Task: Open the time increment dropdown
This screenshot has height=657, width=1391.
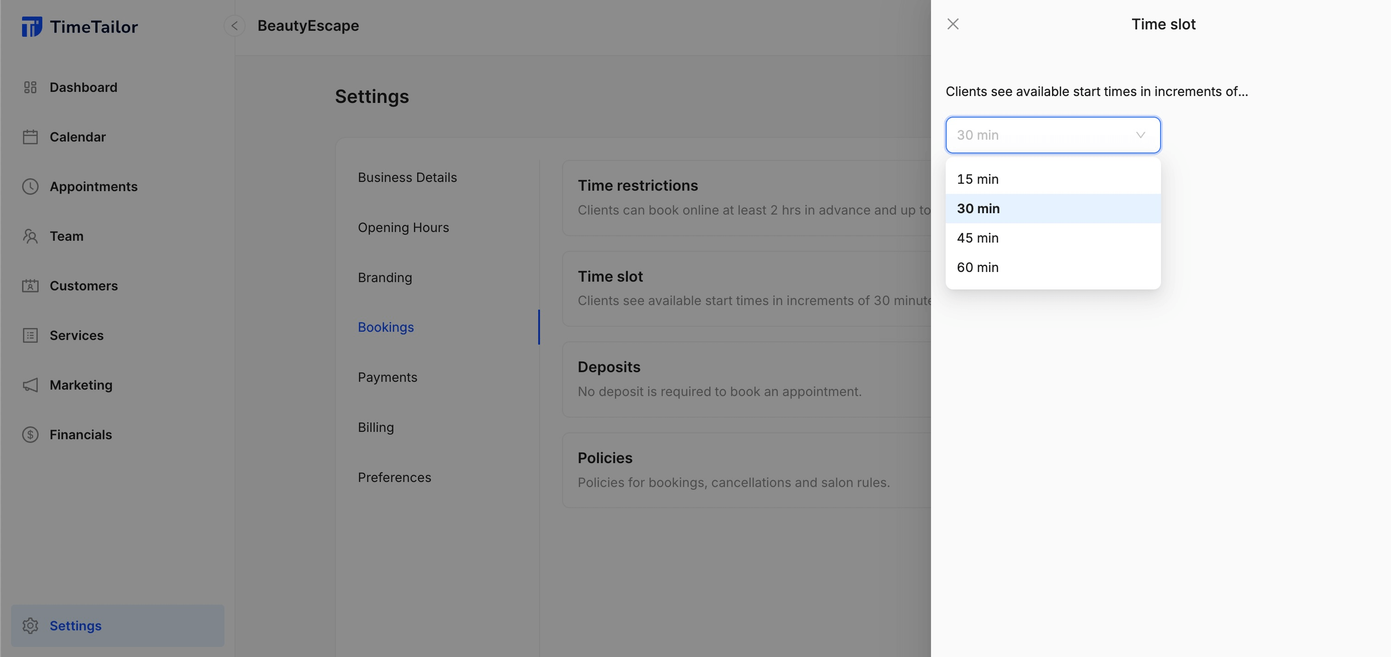Action: click(1052, 135)
